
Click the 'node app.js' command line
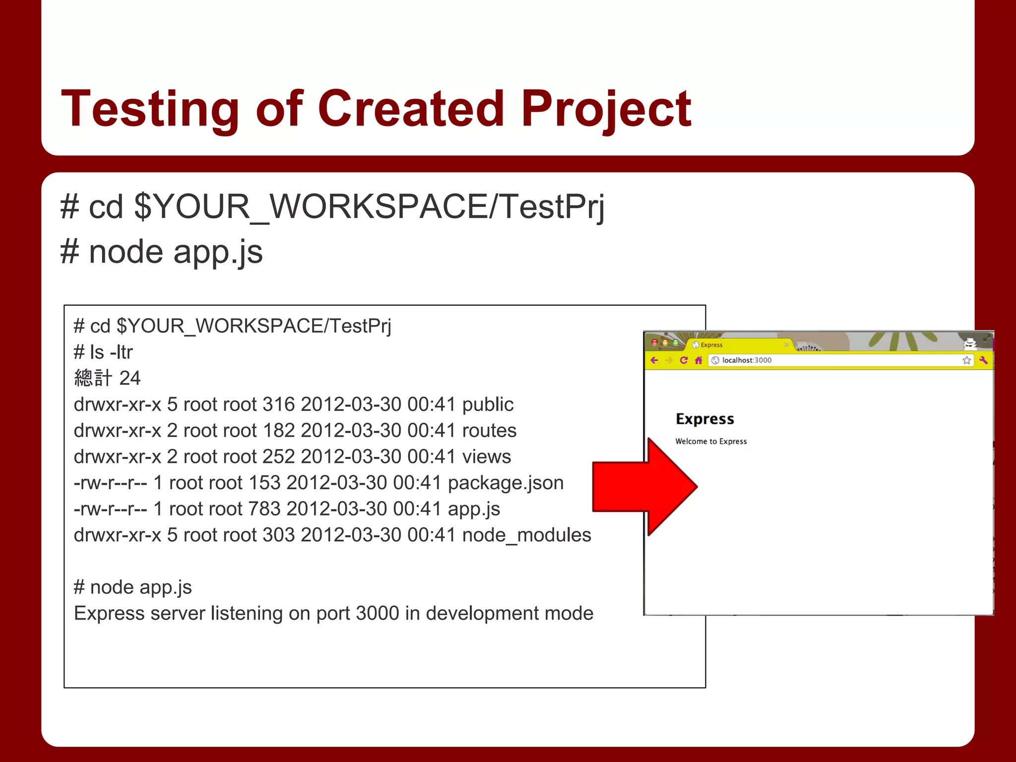tap(161, 252)
